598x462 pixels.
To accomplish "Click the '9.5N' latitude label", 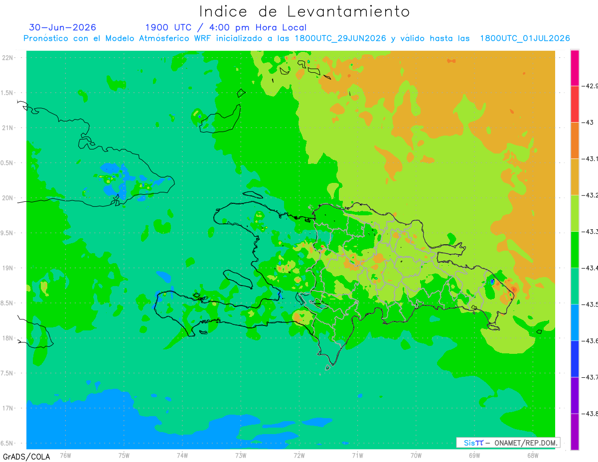I will [x=7, y=233].
